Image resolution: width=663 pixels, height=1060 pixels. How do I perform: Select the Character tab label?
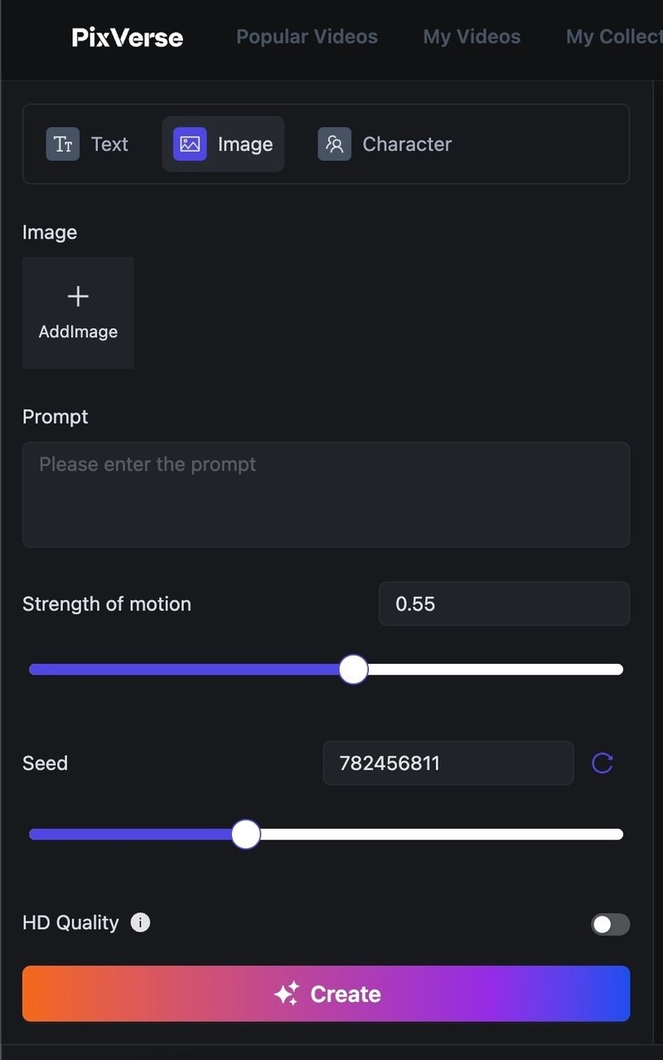(x=407, y=144)
